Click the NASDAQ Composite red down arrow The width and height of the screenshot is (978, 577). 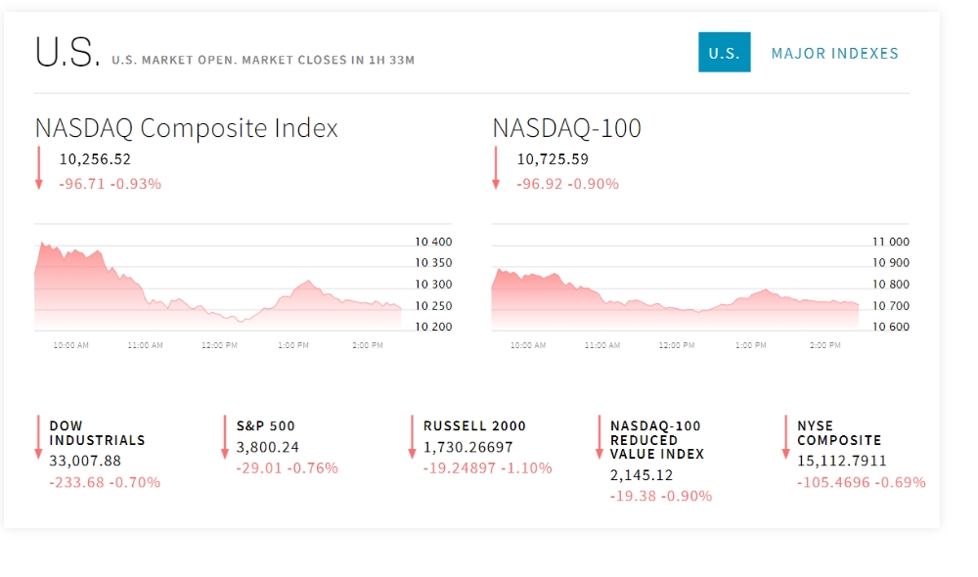coord(39,167)
